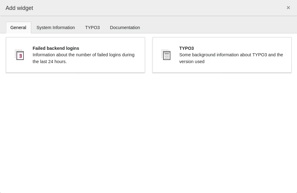Click the modal header bar beside the title
Screen dimensions: 297x193
[x=155, y=8]
